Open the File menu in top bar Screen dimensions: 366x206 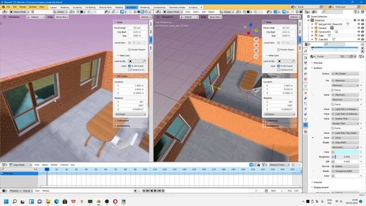[x=8, y=7]
